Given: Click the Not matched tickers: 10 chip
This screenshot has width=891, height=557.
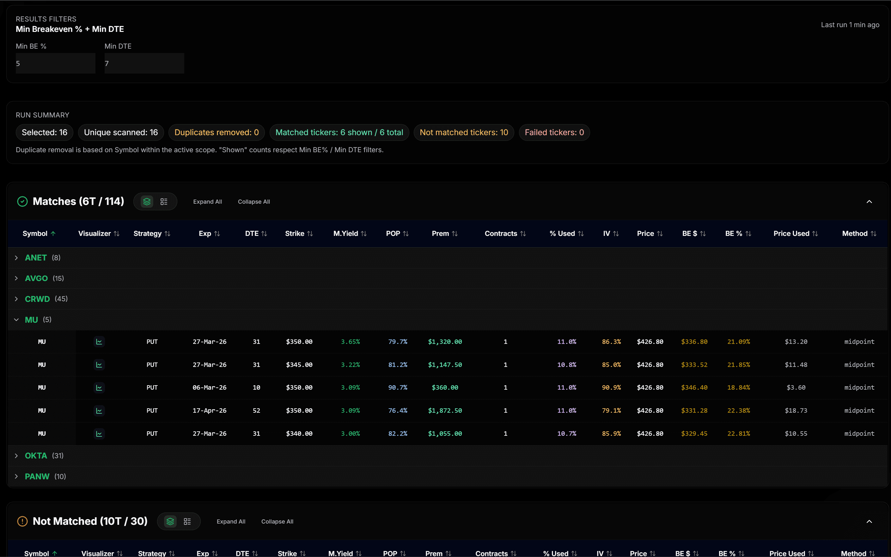Looking at the screenshot, I should point(464,132).
